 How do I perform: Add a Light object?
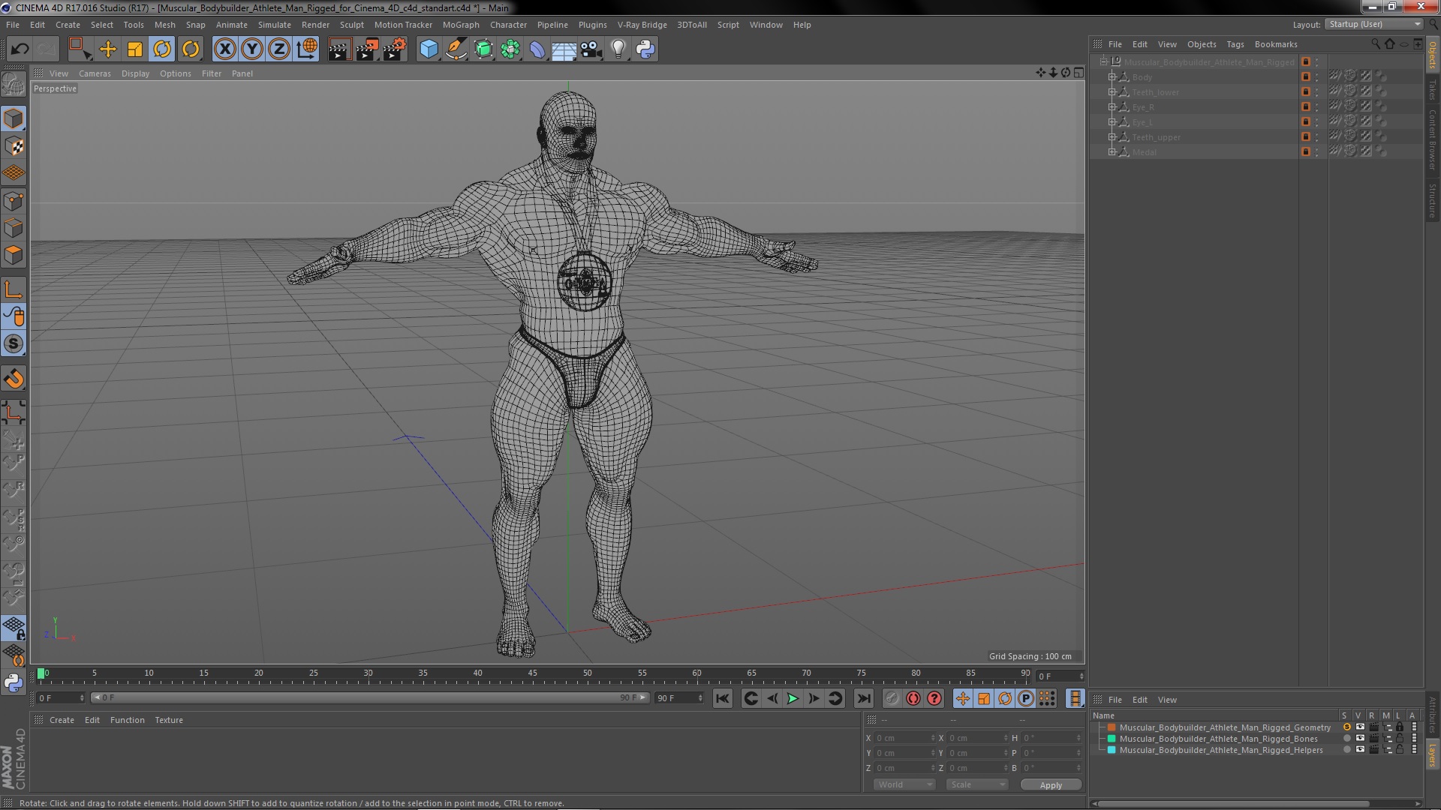(x=618, y=49)
